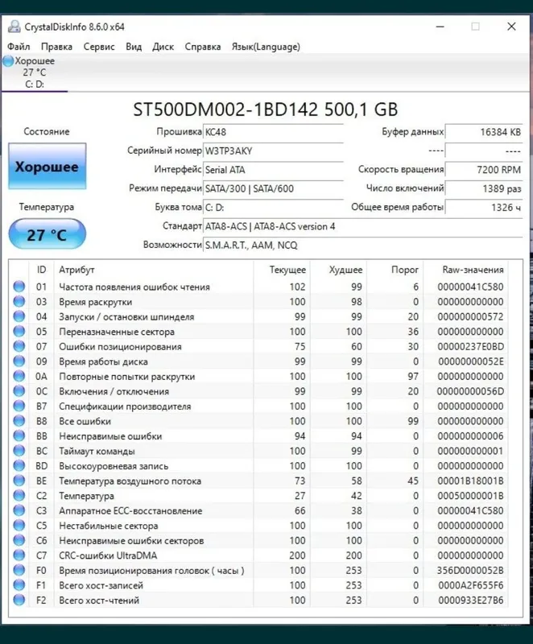The width and height of the screenshot is (533, 644).
Task: Select the disk status orb for C: D:
Action: [8, 61]
